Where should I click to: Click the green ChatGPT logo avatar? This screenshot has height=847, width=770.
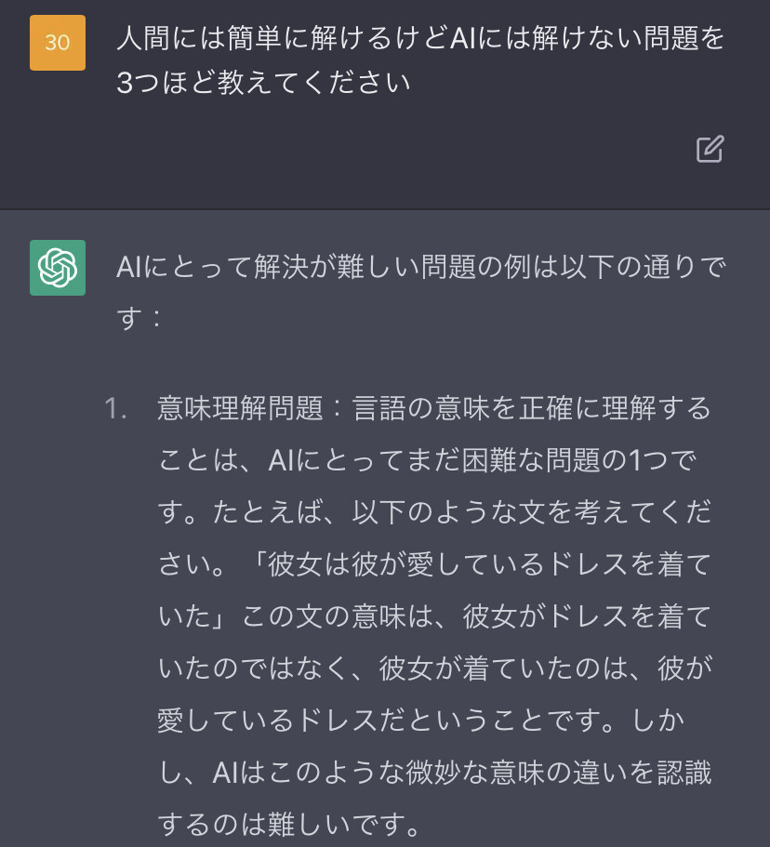click(x=58, y=268)
